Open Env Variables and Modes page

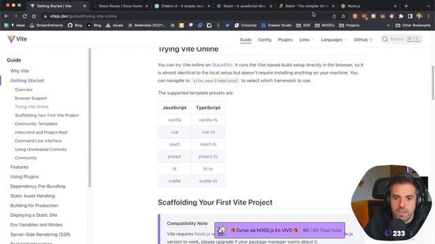36,224
